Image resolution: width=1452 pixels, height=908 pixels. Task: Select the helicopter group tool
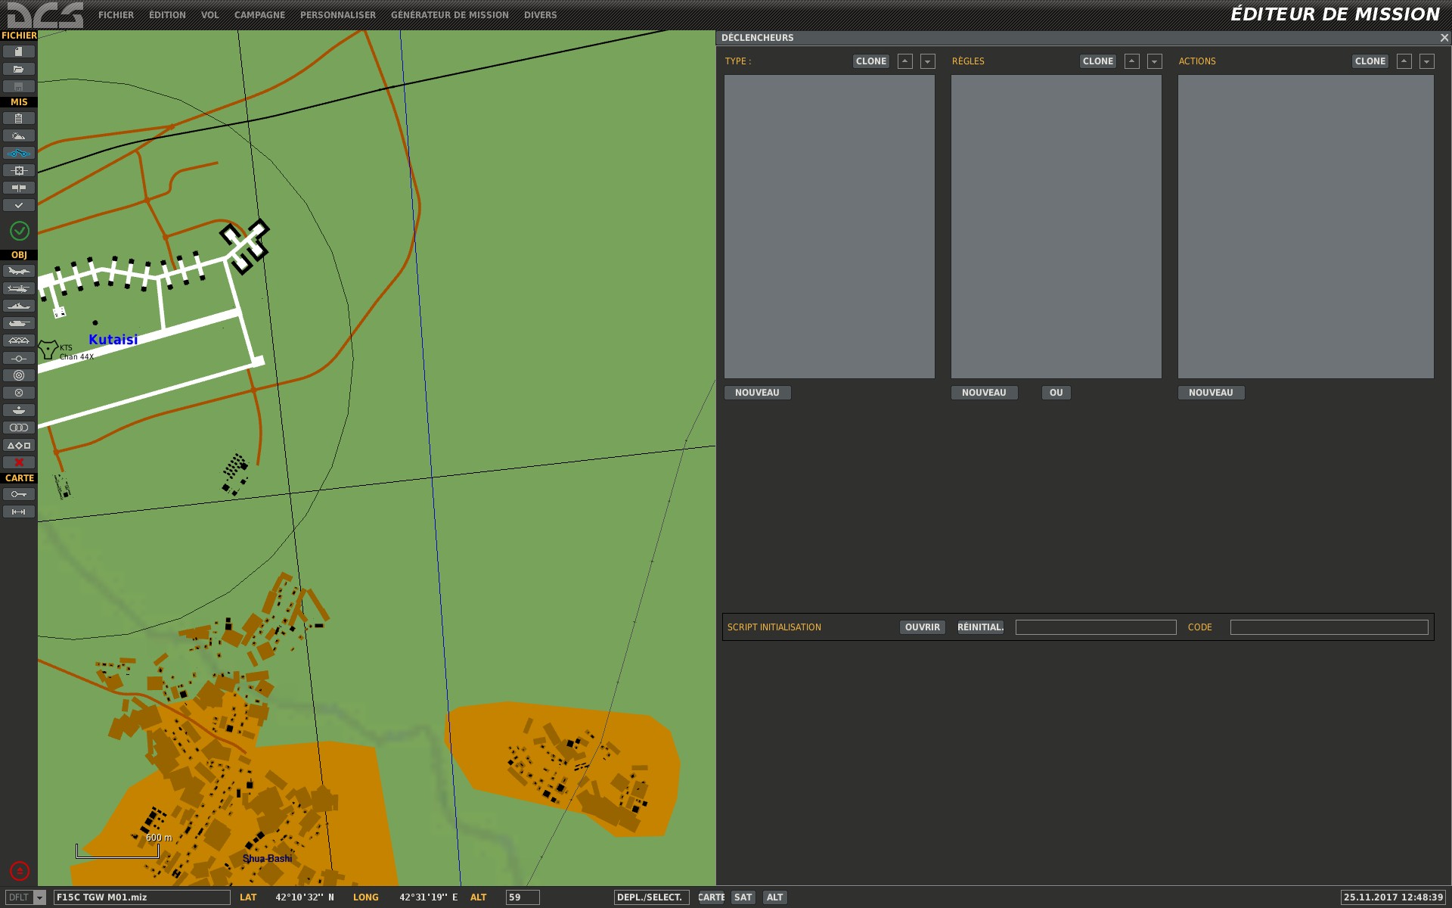tap(19, 288)
